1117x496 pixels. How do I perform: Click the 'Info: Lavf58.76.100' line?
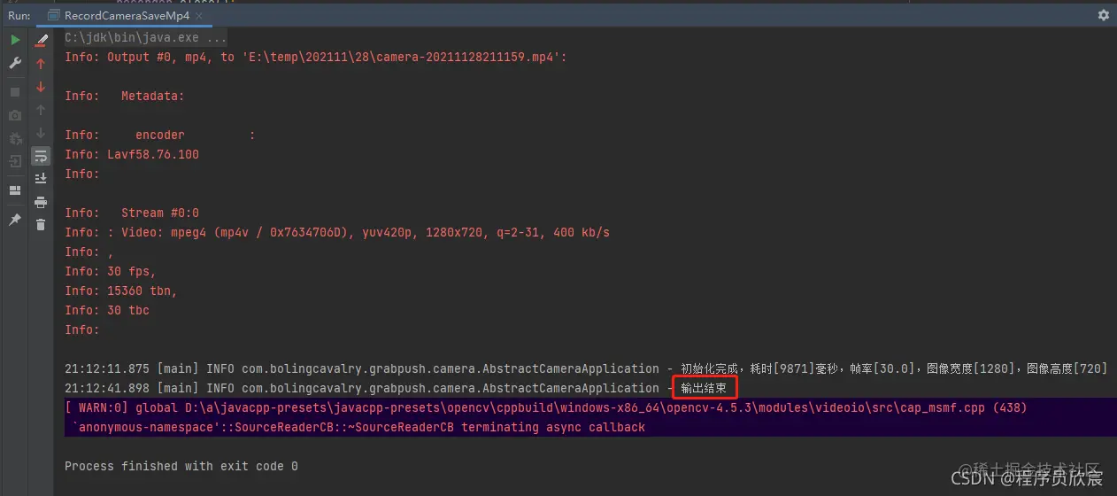click(132, 154)
